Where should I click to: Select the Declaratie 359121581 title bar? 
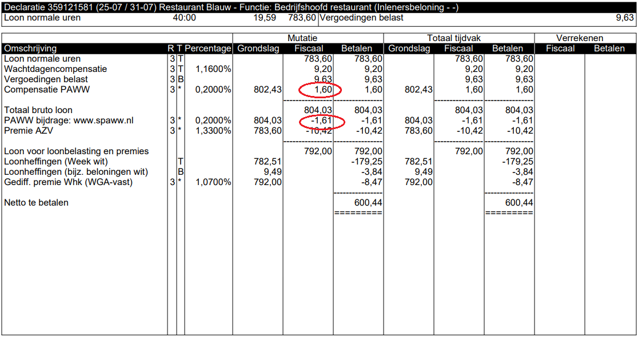pos(231,7)
